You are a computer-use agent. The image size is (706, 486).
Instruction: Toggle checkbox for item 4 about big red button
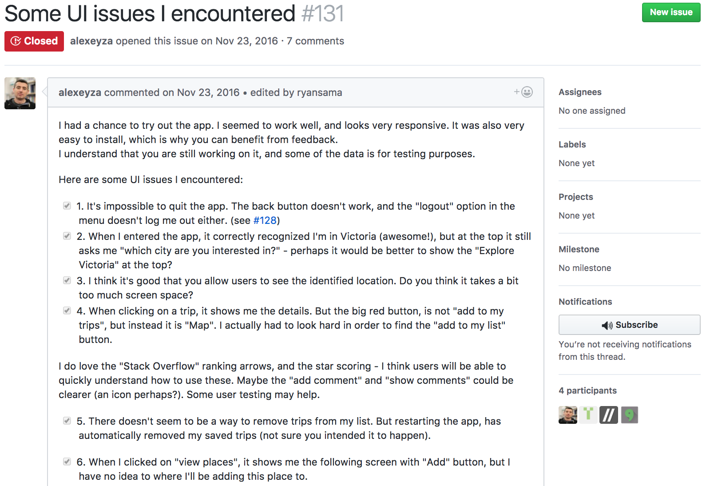pos(67,311)
